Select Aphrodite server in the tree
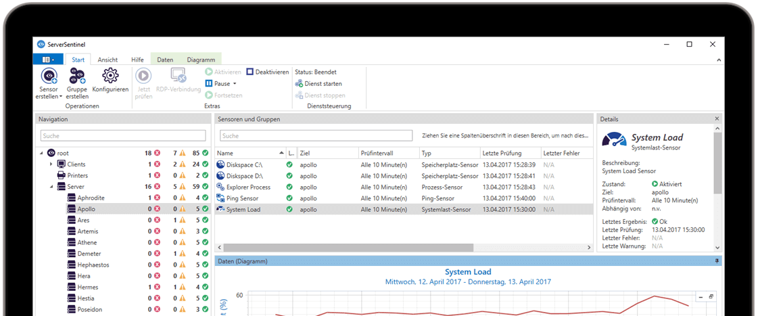This screenshot has height=316, width=758. [x=91, y=198]
